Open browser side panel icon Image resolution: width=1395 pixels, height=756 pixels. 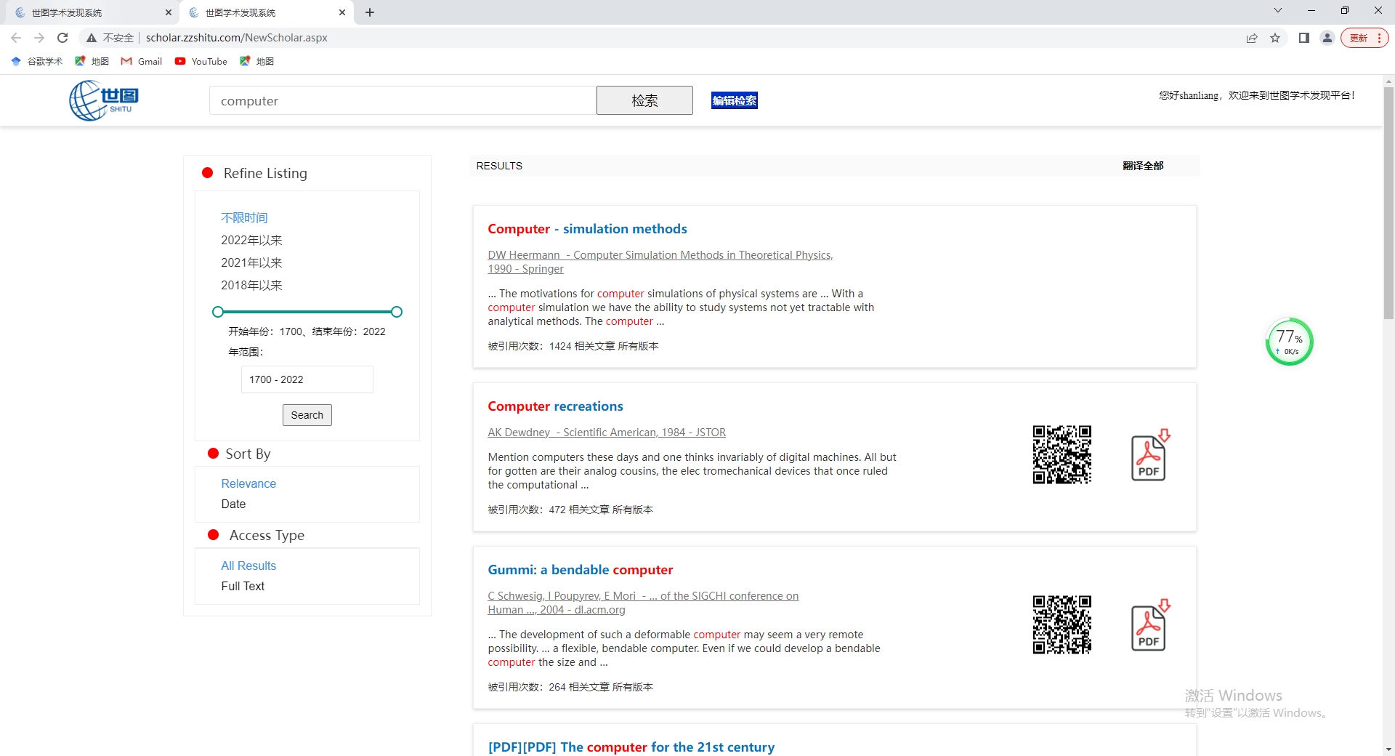click(1304, 38)
